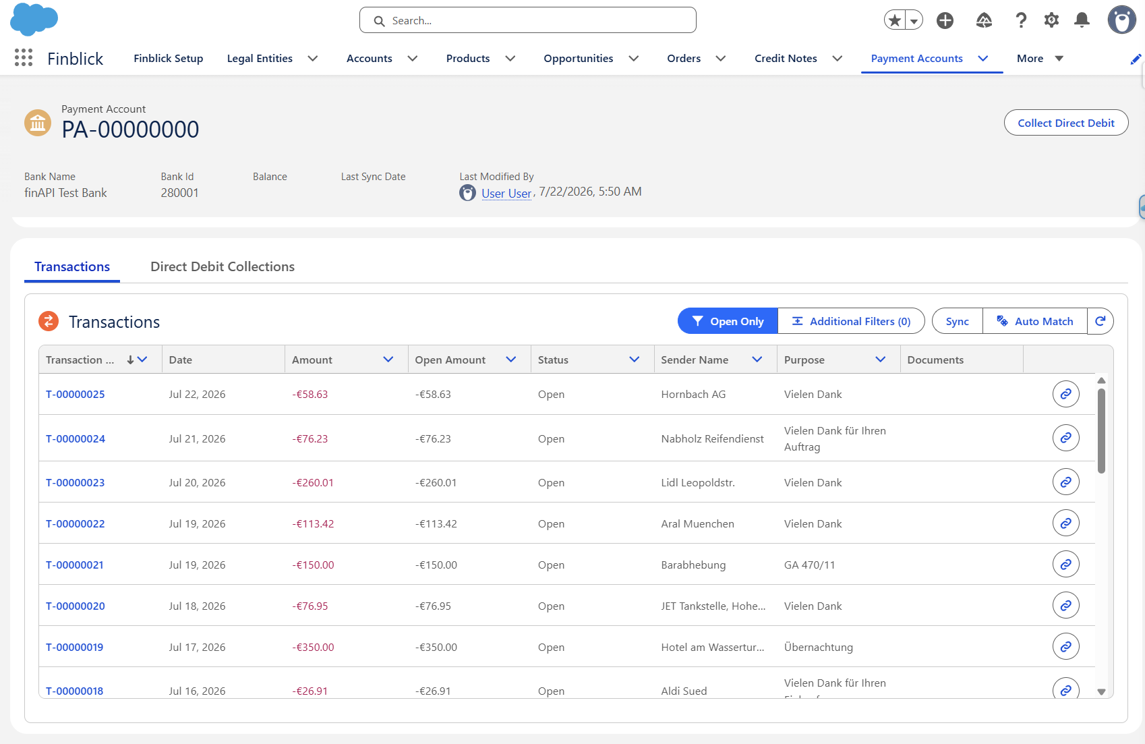Refresh the Transactions list with reload icon
The width and height of the screenshot is (1145, 744).
[x=1100, y=321]
